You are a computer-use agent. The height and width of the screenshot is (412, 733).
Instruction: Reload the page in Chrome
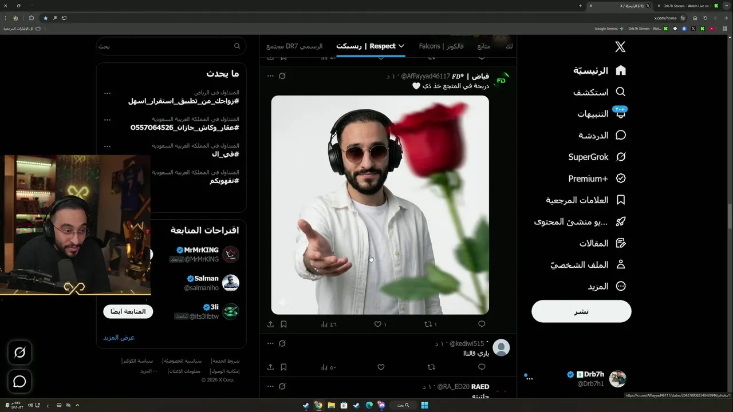pos(705,18)
